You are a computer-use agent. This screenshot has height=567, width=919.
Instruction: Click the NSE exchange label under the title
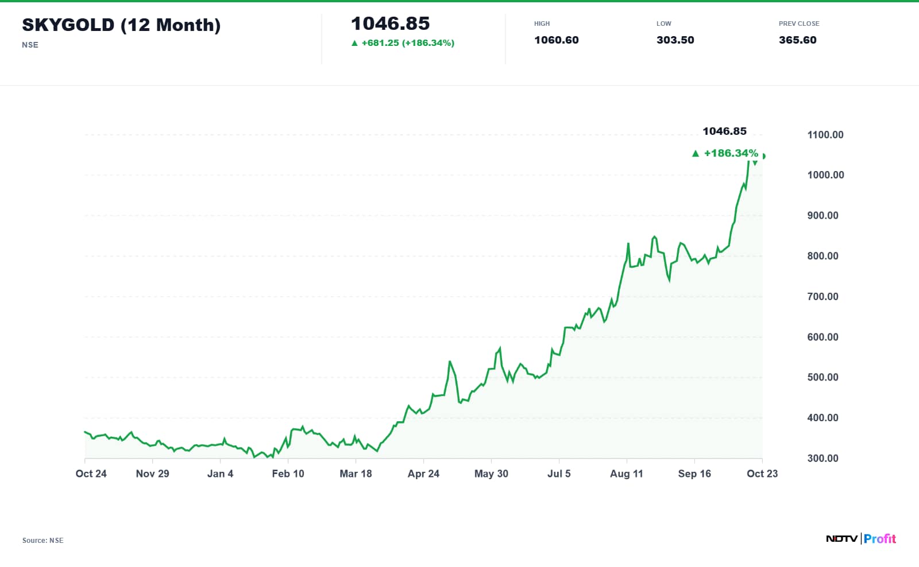tap(30, 45)
